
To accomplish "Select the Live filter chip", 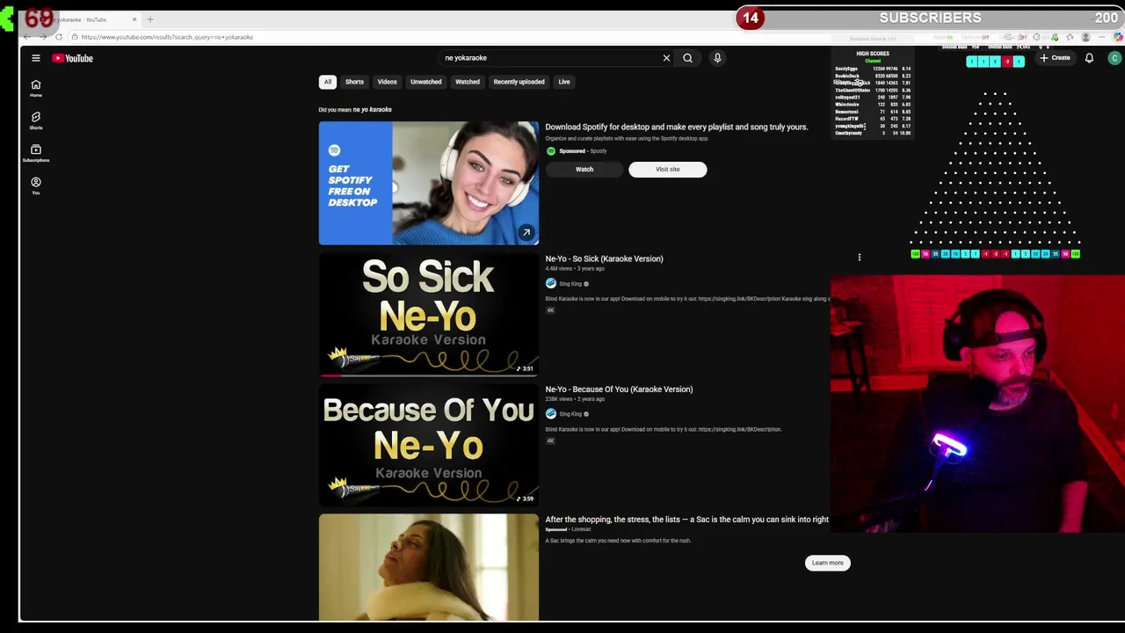I will [x=564, y=82].
